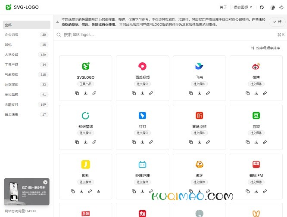287x217 pixels.
Task: Copy link for the 飞书 logo
Action: [208, 93]
